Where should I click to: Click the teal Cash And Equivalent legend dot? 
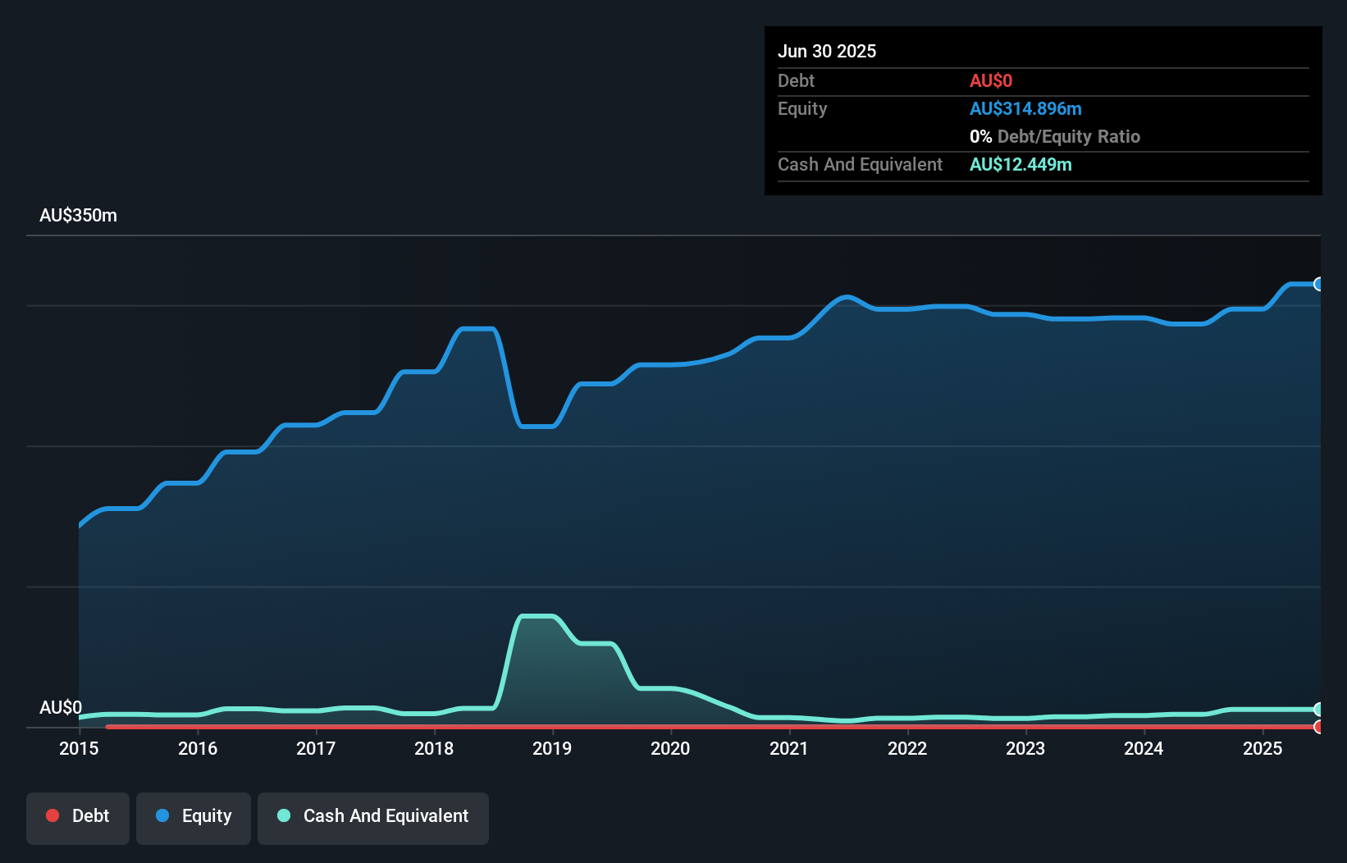[x=284, y=815]
